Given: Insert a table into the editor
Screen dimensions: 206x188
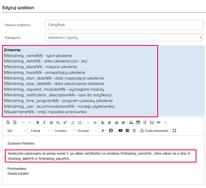Looking at the screenshot, I should pyautogui.click(x=138, y=123).
